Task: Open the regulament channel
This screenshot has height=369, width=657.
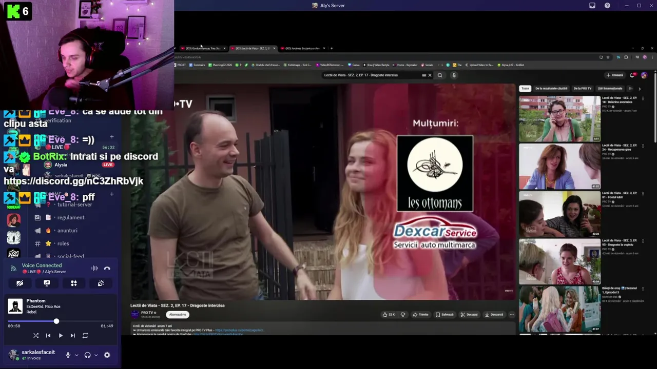Action: [x=70, y=217]
